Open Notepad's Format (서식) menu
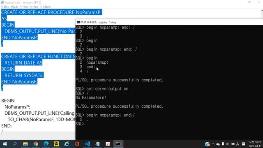 click(x=24, y=7)
